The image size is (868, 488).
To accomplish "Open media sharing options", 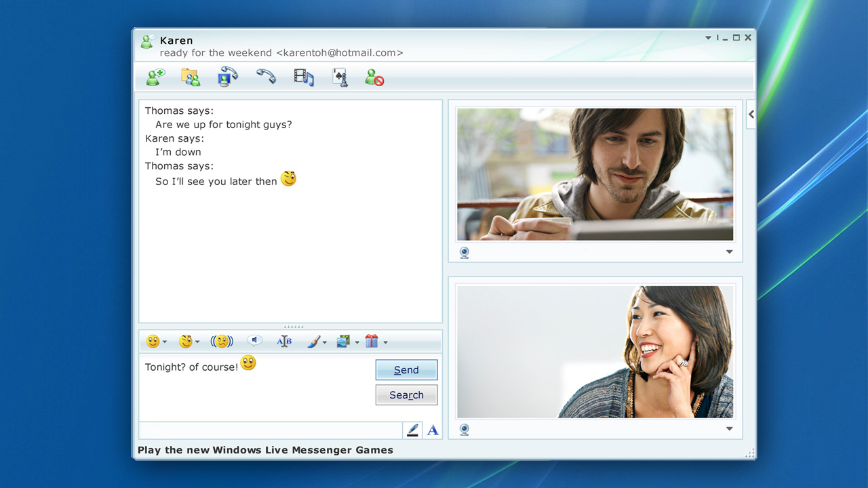I will 303,77.
